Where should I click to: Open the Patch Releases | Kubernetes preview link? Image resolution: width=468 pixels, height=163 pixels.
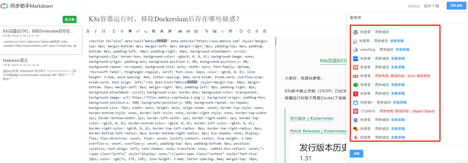coord(318,131)
